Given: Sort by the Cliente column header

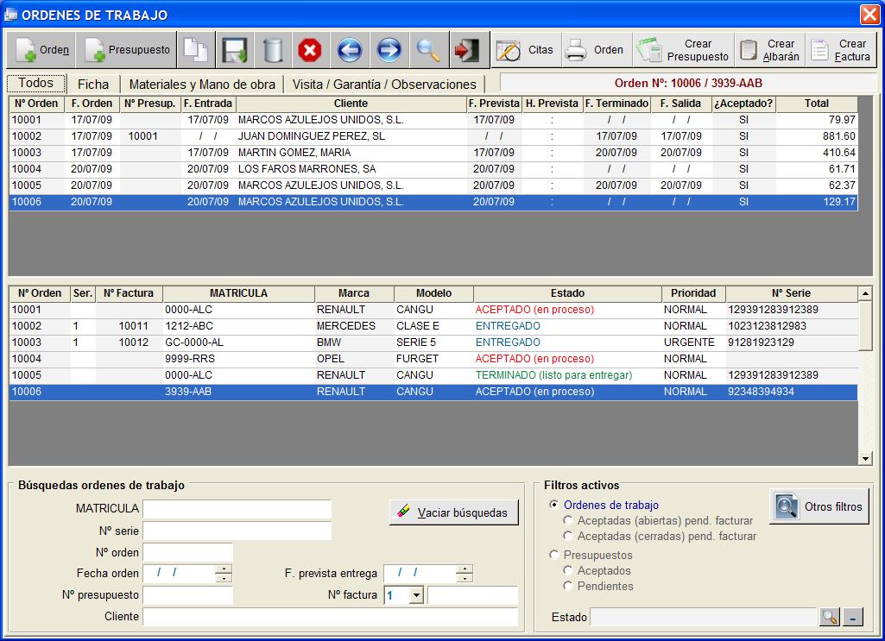Looking at the screenshot, I should click(351, 104).
